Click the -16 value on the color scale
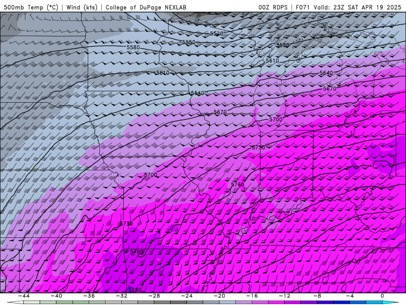Viewport: 406px width, 305px height. pyautogui.click(x=252, y=296)
